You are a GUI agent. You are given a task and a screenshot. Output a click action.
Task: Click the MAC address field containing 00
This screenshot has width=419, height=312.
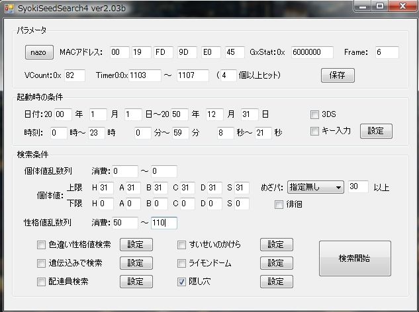[x=119, y=52]
